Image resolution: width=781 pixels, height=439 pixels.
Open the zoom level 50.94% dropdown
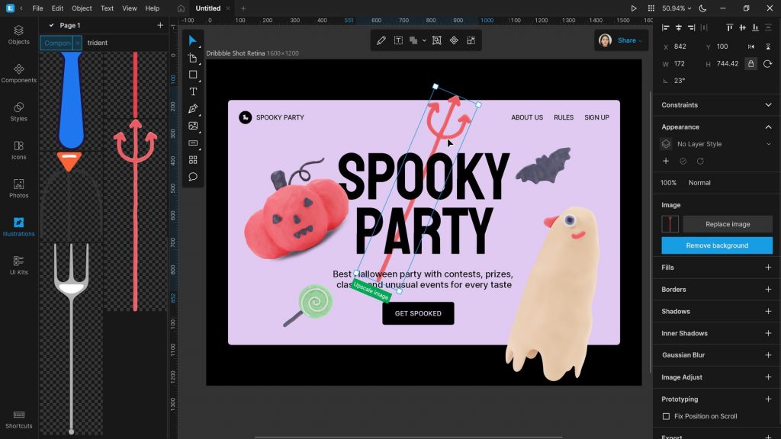[x=677, y=8]
